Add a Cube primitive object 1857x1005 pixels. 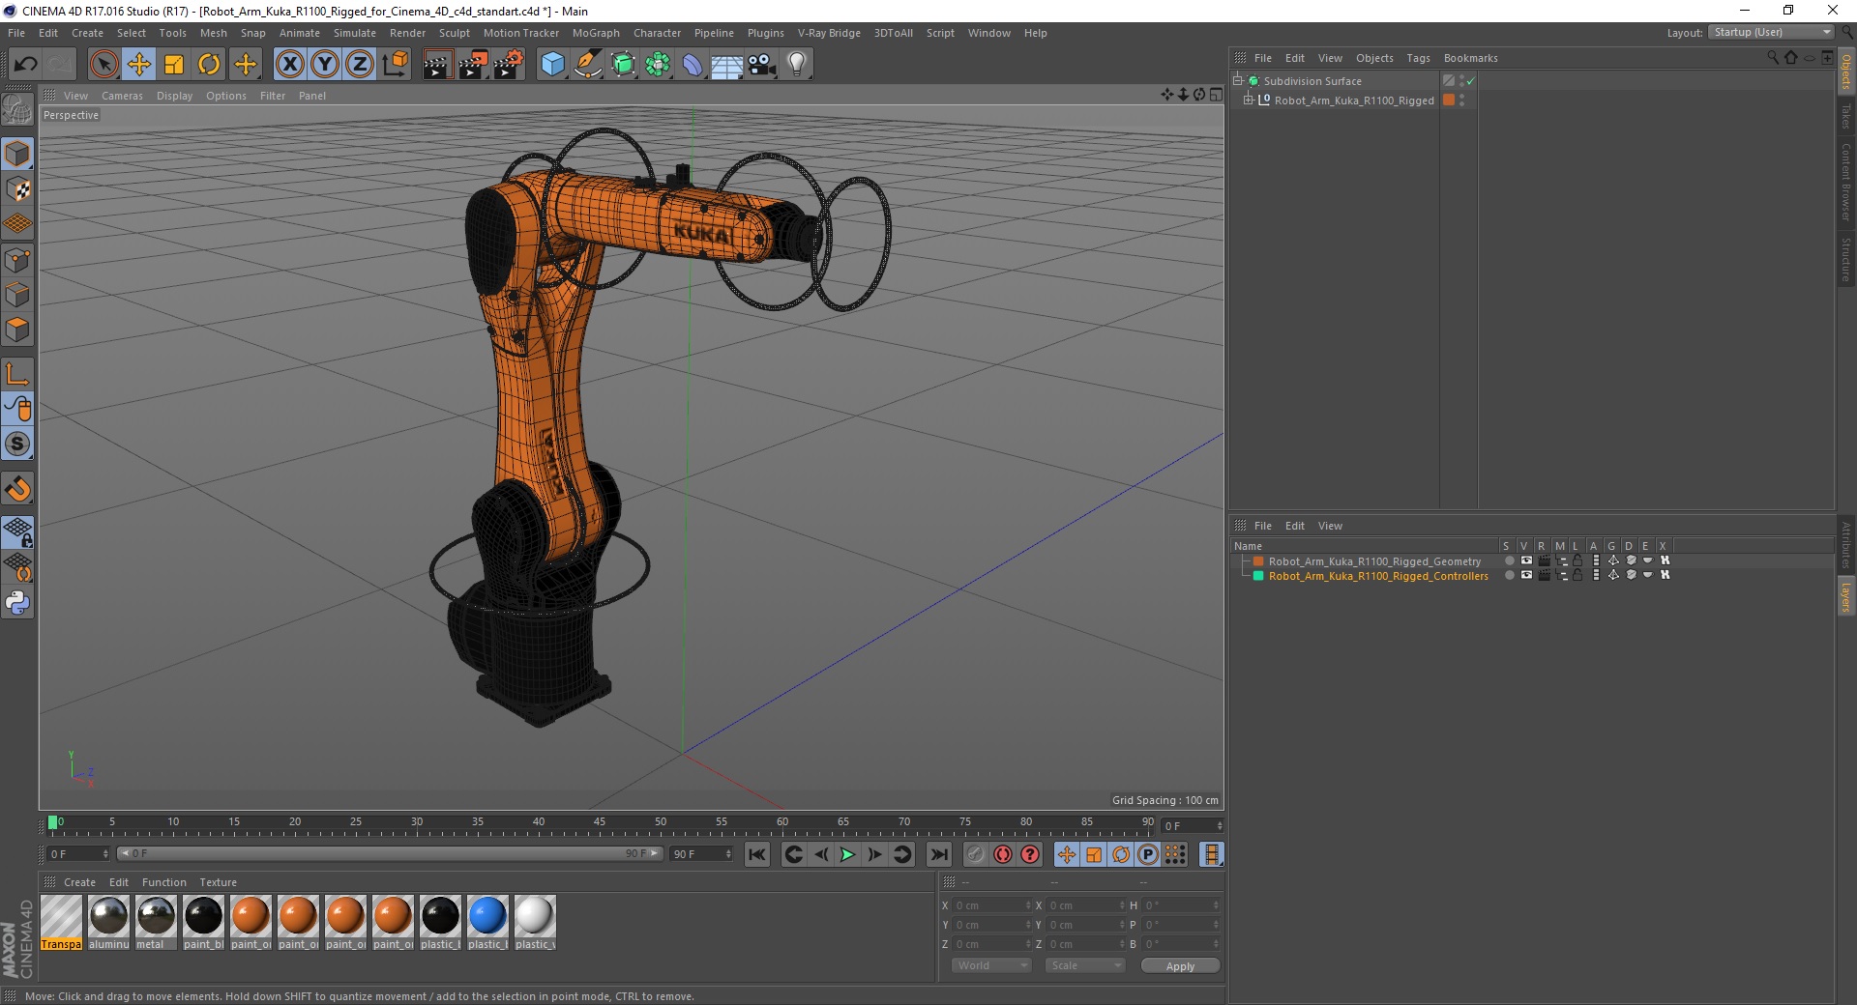coord(552,65)
